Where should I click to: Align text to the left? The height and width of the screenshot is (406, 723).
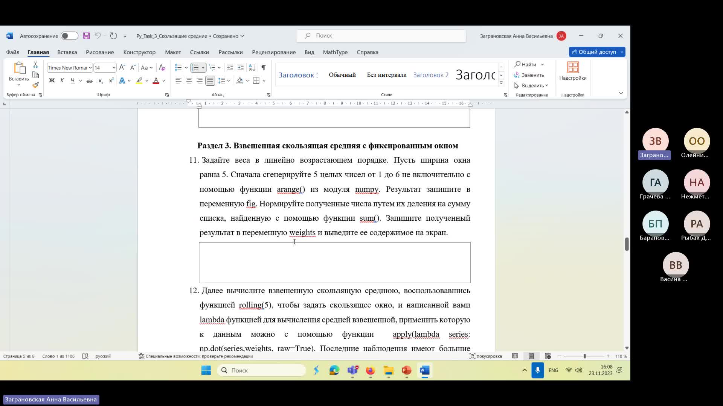[178, 81]
